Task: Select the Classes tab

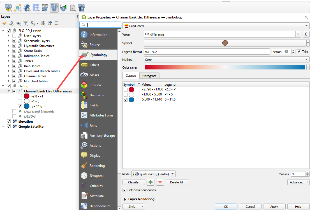Action: pyautogui.click(x=131, y=76)
